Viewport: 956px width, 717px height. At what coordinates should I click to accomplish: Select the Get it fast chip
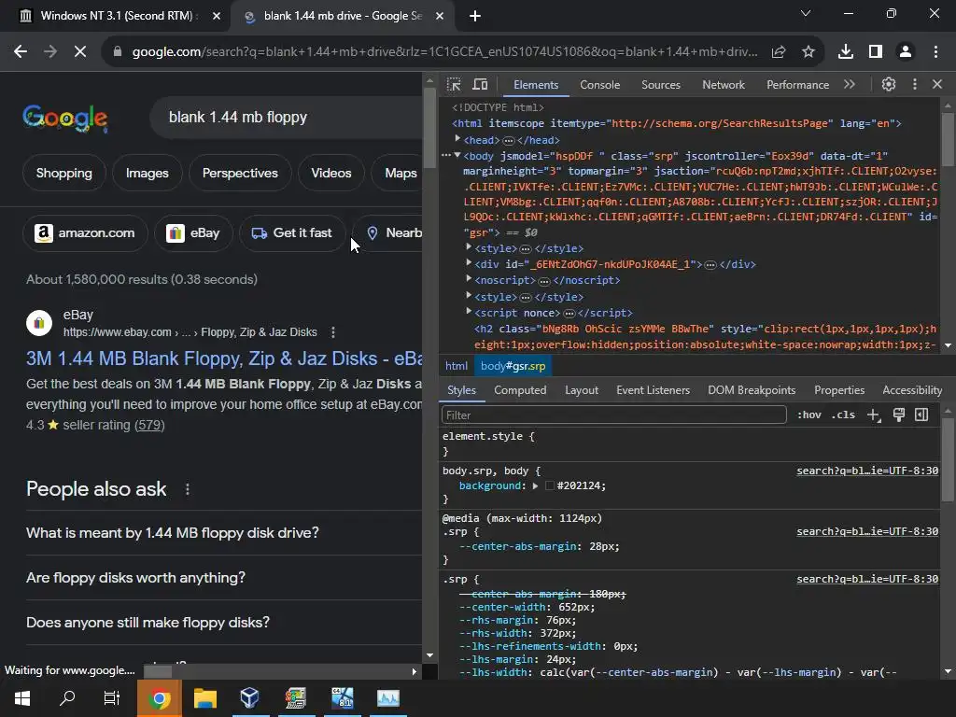(292, 232)
